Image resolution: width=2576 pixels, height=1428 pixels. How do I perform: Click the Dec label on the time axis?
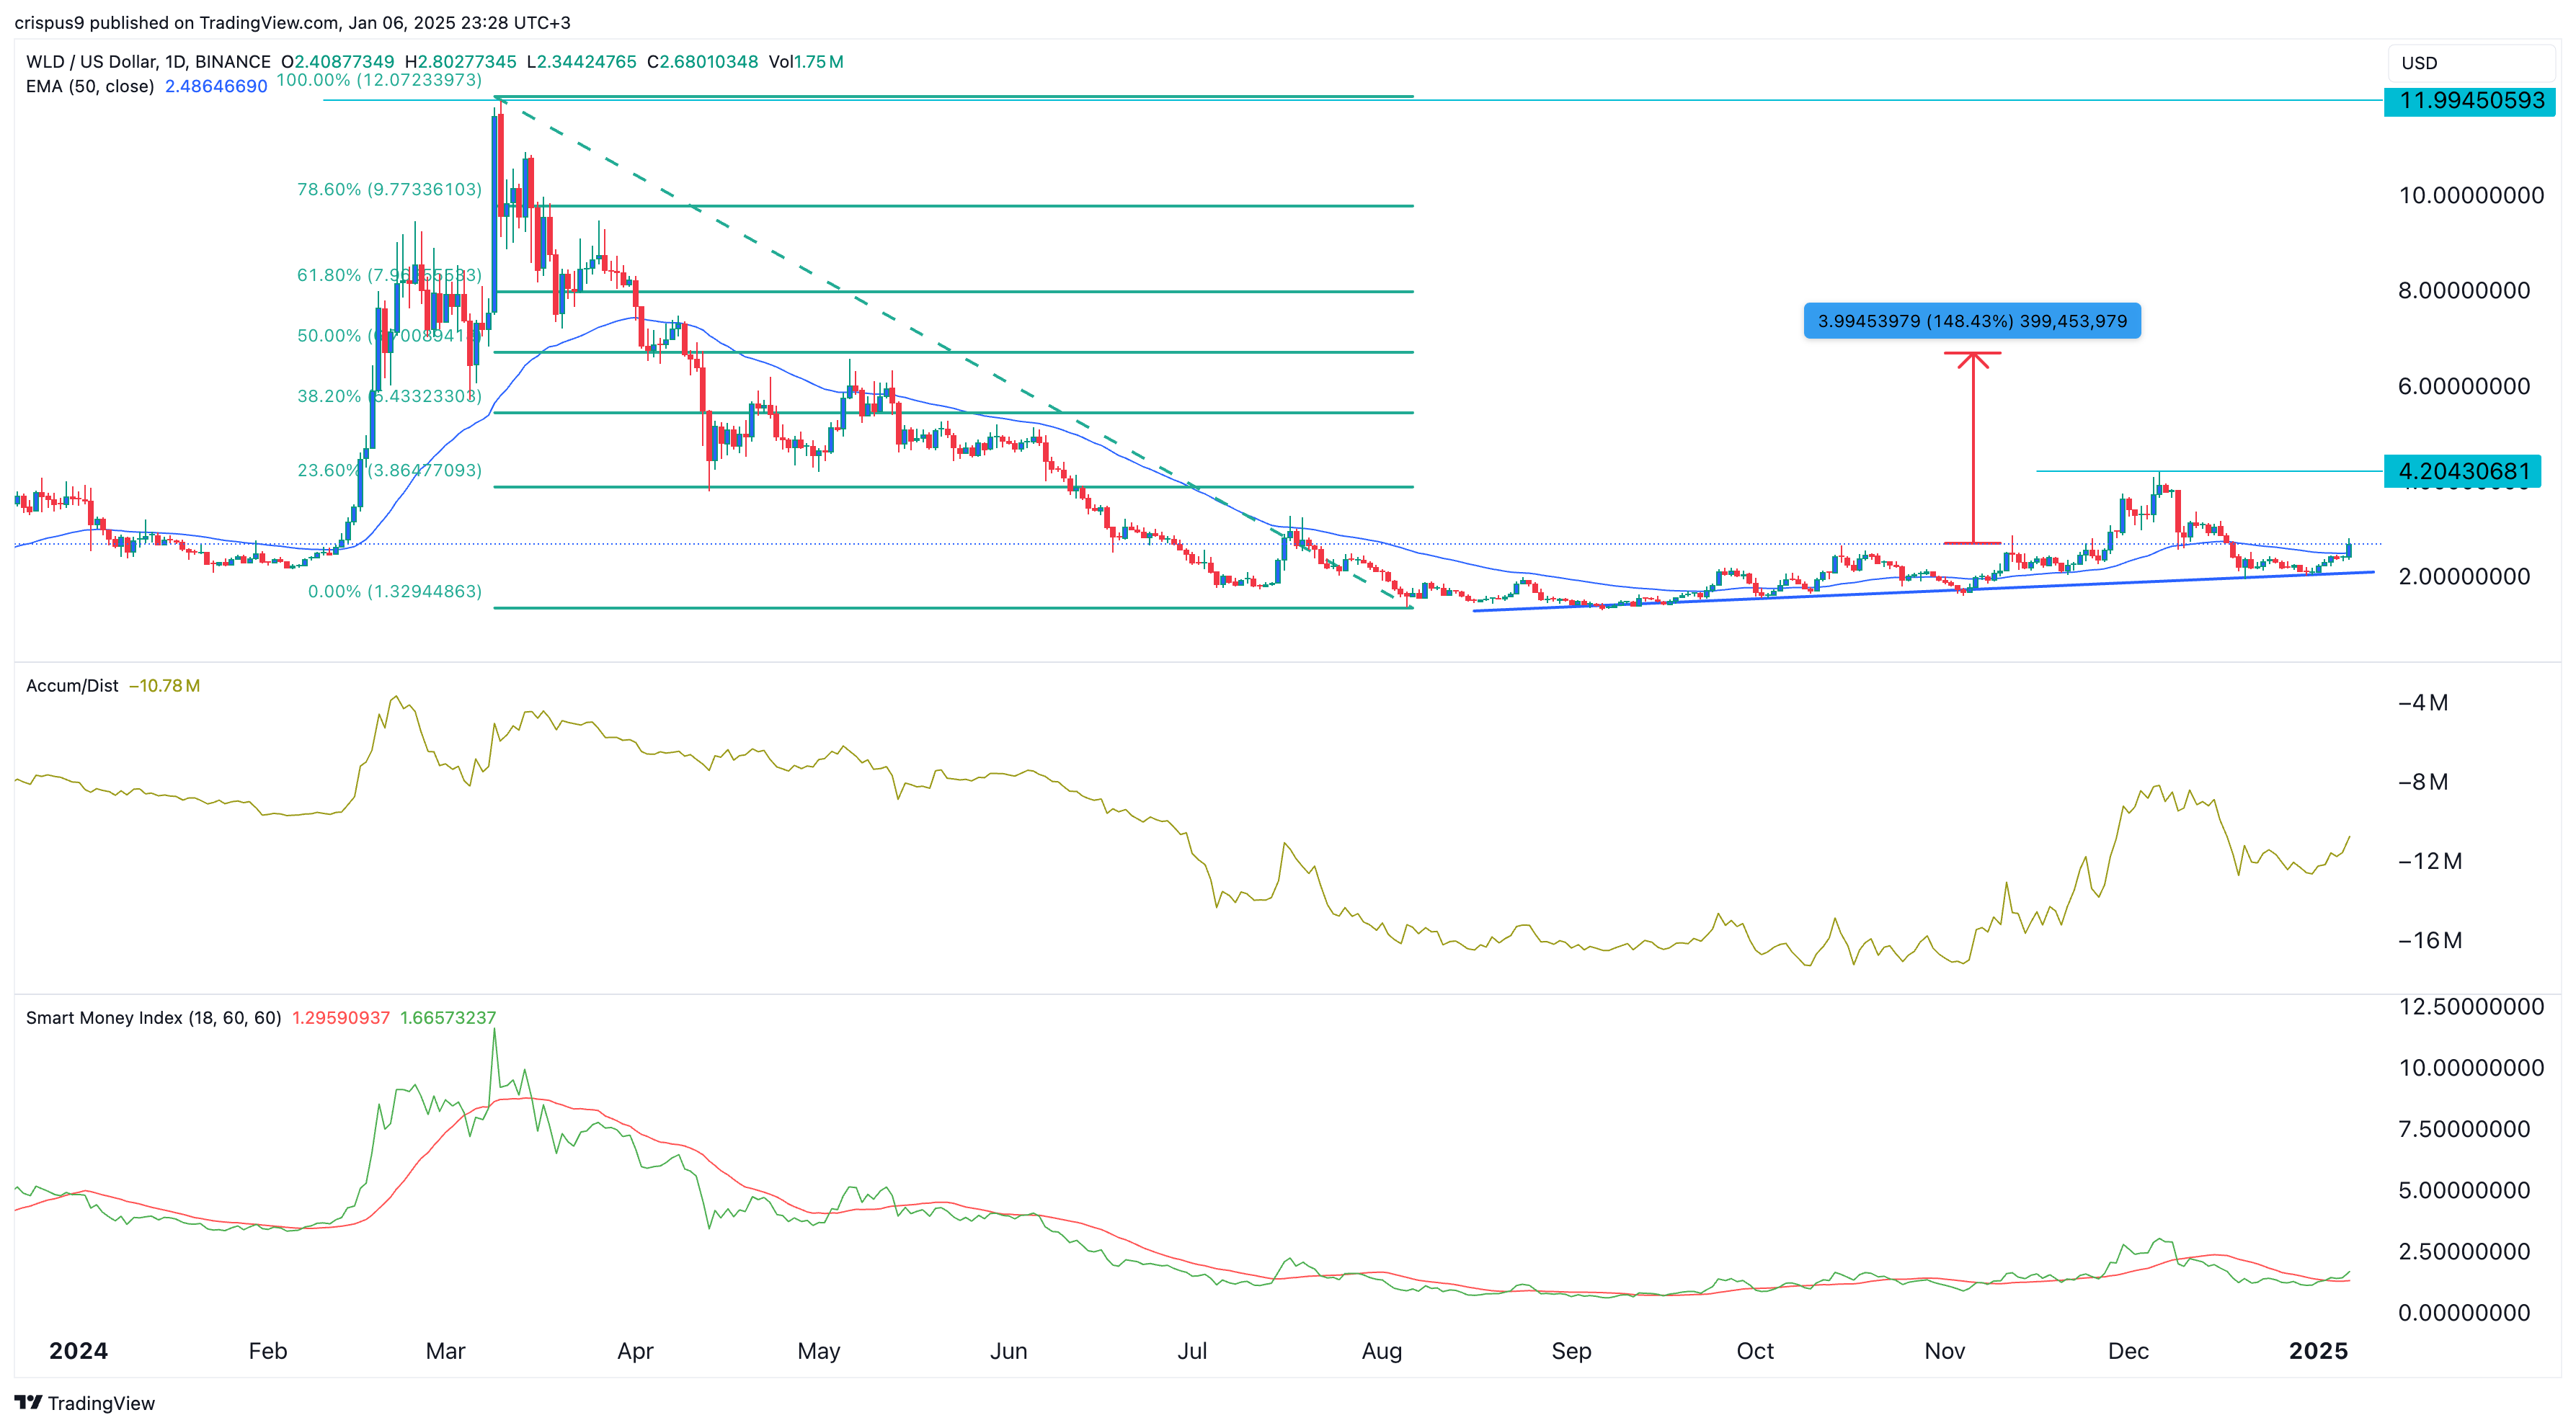2128,1351
